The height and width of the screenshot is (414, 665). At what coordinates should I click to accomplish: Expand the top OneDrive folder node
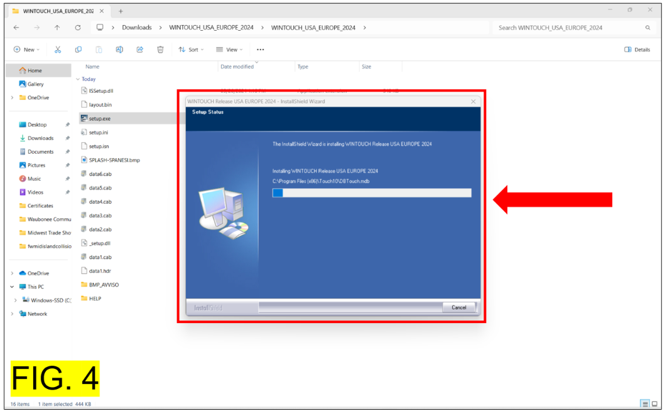tap(12, 97)
